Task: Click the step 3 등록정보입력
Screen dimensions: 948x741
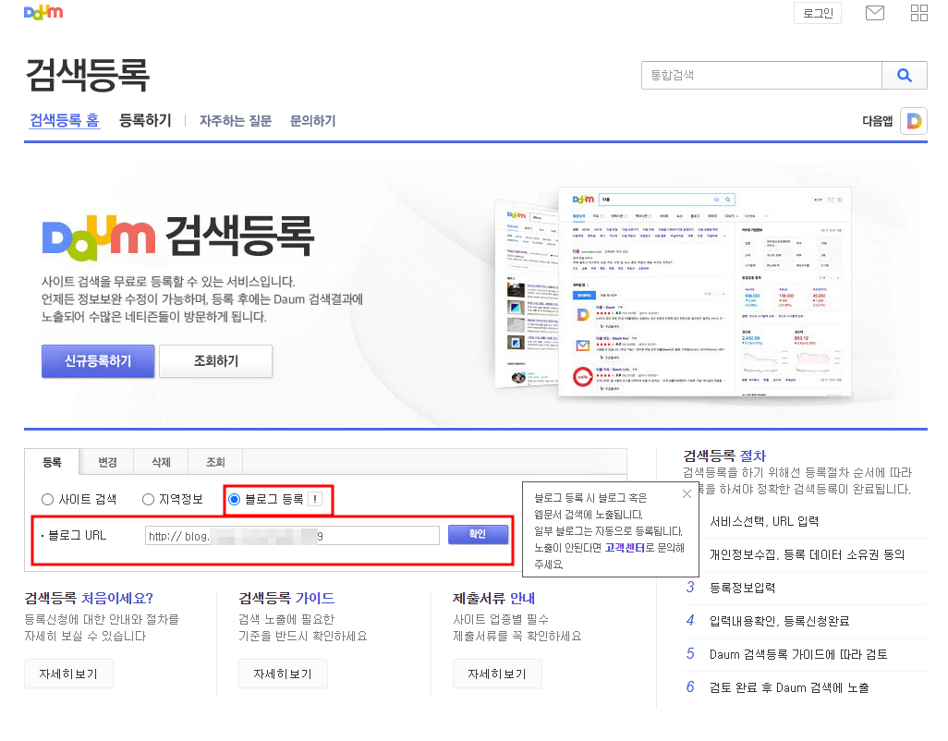Action: pyautogui.click(x=743, y=588)
